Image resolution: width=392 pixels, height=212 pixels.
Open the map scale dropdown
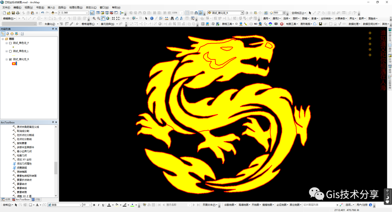coord(87,13)
